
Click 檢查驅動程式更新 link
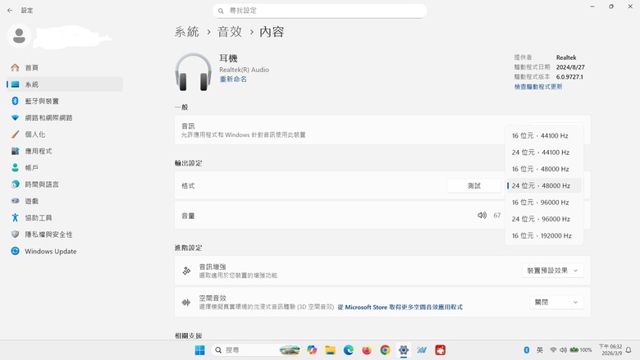coord(538,87)
